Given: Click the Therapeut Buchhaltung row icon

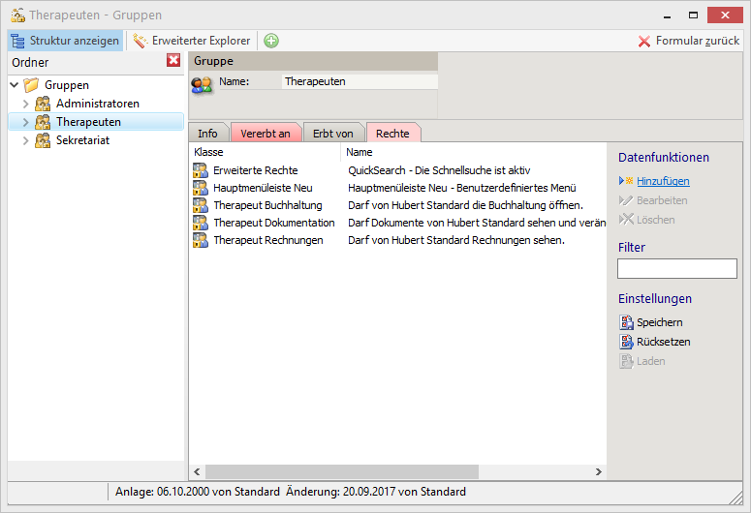Looking at the screenshot, I should pos(200,205).
